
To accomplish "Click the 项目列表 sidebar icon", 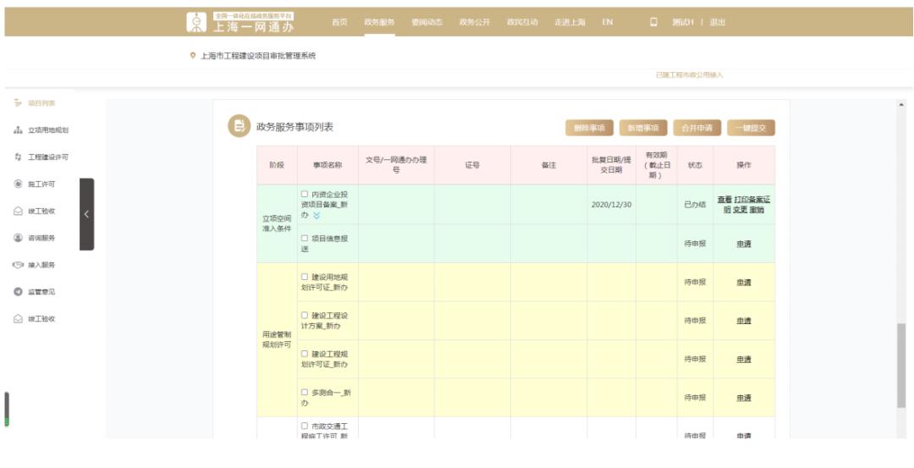I will [x=19, y=103].
